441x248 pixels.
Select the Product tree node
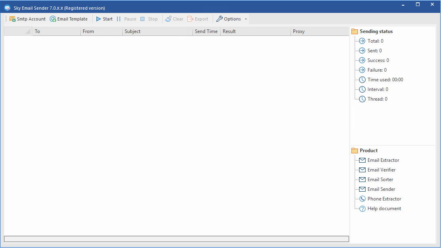tap(369, 151)
